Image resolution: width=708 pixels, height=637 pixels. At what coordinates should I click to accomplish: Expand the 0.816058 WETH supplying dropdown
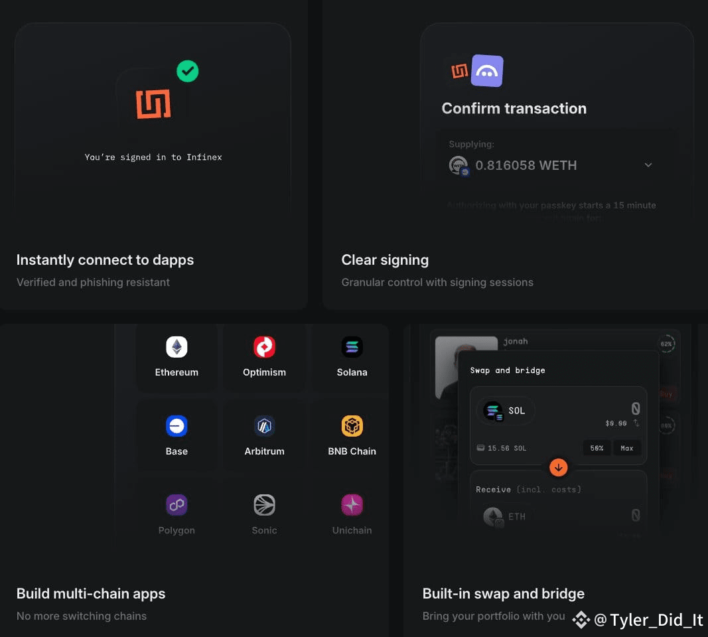click(x=648, y=165)
